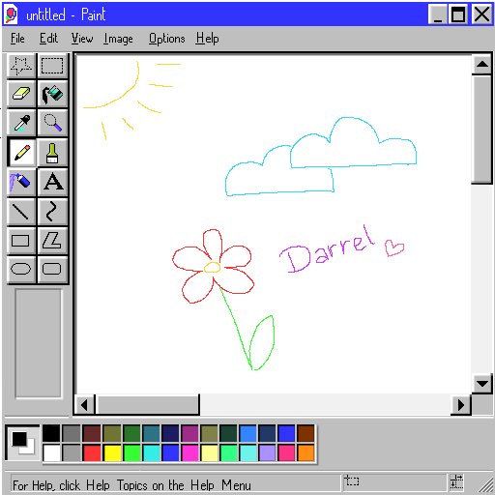Viewport: 495px width, 495px height.
Task: Pick the teal swatch in top row
Action: click(x=151, y=433)
